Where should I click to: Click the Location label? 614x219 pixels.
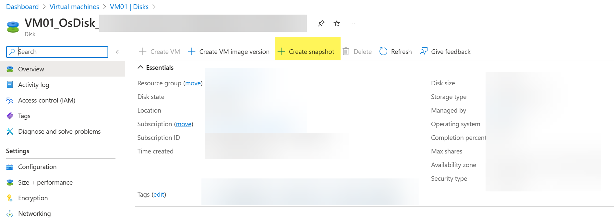149,111
